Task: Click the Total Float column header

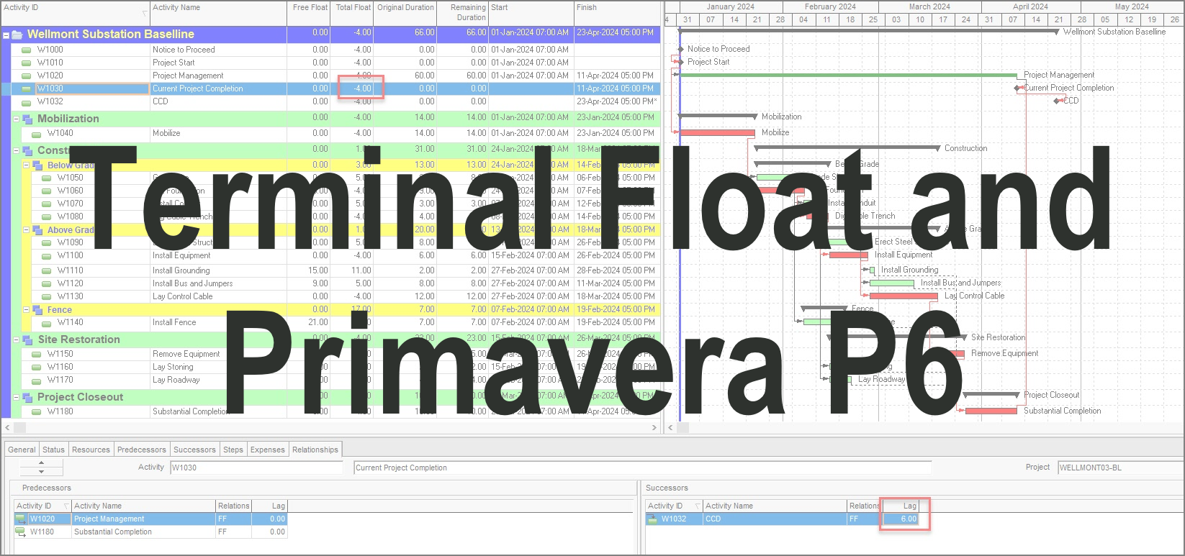Action: pyautogui.click(x=351, y=12)
